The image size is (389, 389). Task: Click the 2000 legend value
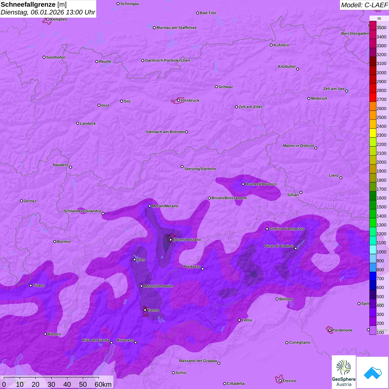pos(381,162)
